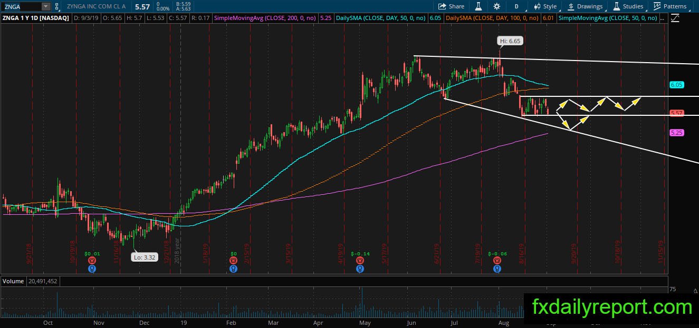Click the blue lightbulb icon under $-0.06
The width and height of the screenshot is (699, 328).
click(497, 268)
